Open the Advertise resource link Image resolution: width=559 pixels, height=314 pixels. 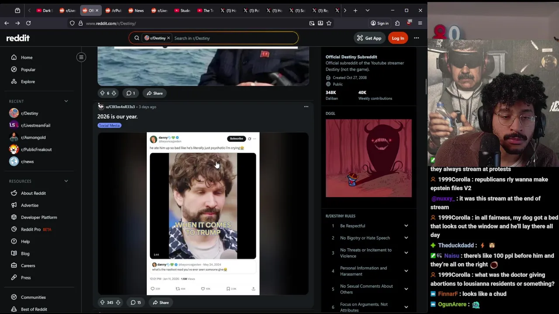coord(30,205)
